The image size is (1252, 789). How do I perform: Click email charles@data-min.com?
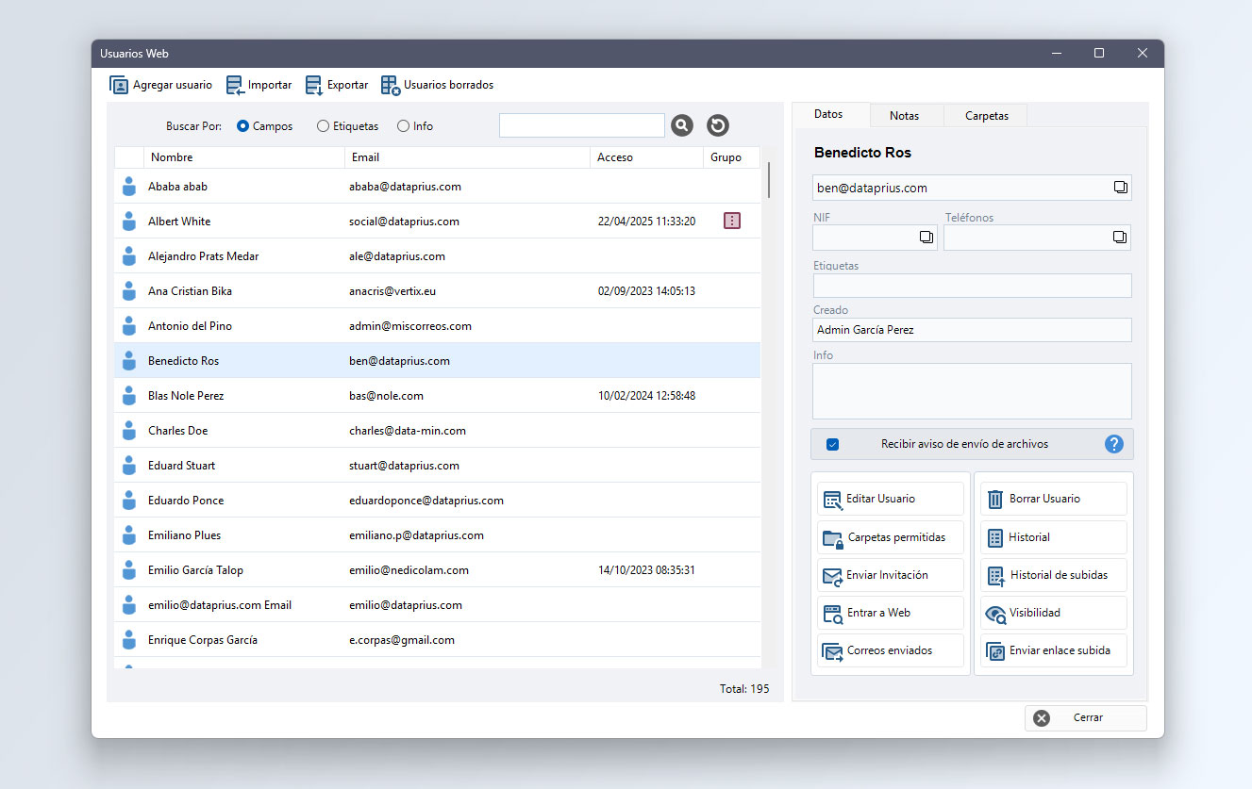(x=408, y=431)
